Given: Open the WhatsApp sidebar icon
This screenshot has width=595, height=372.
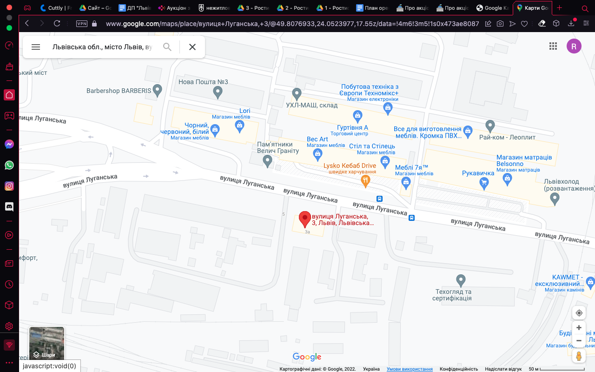Looking at the screenshot, I should (x=9, y=165).
